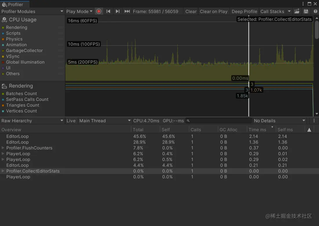
Task: Open Call Stacks options dropdown arrow
Action: coord(289,11)
